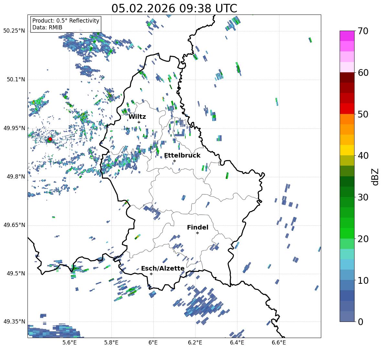Click the 6.2°E longitude tick label
The image size is (383, 349).
coord(195,343)
